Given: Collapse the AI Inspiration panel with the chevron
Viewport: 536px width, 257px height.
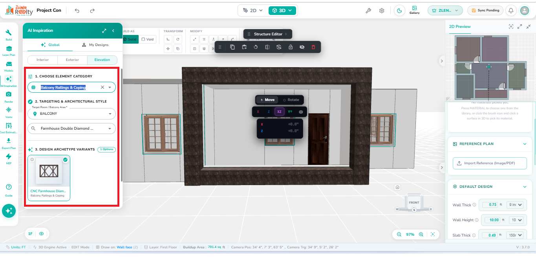Looking at the screenshot, I should (x=113, y=31).
